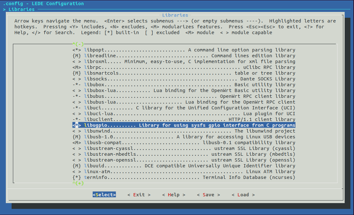Toggle the libubus-lua selection marker
The width and height of the screenshot is (354, 215).
pyautogui.click(x=77, y=102)
